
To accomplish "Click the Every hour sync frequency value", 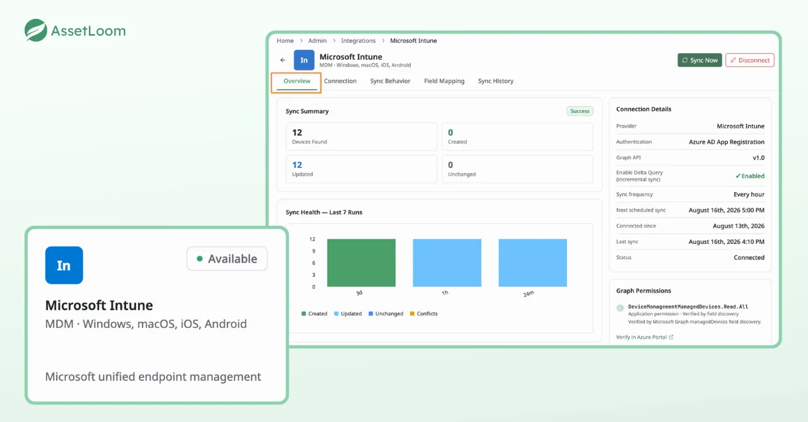I will 749,194.
